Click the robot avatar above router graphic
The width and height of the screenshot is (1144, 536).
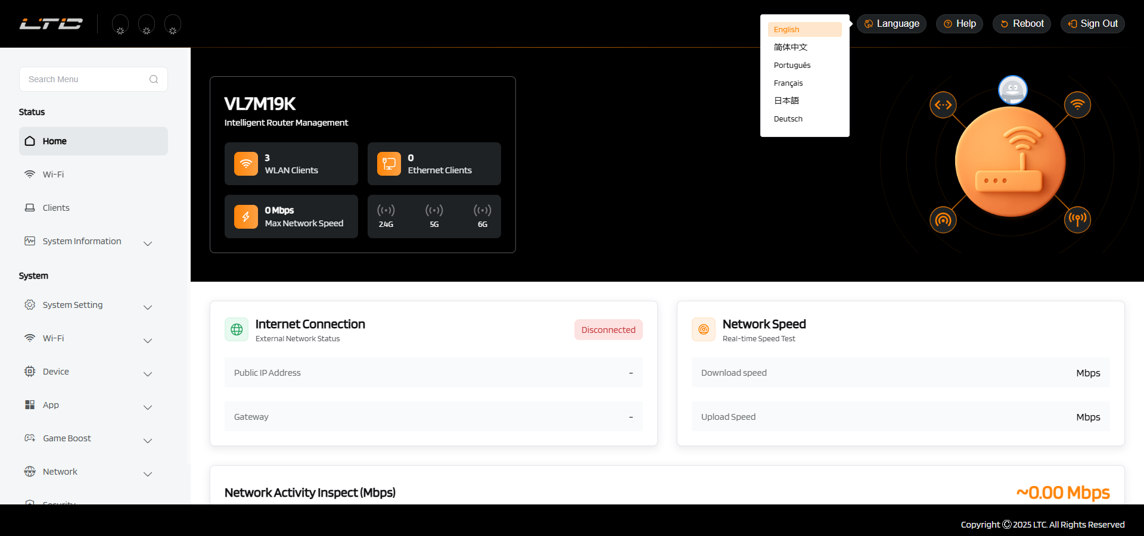coord(1012,90)
